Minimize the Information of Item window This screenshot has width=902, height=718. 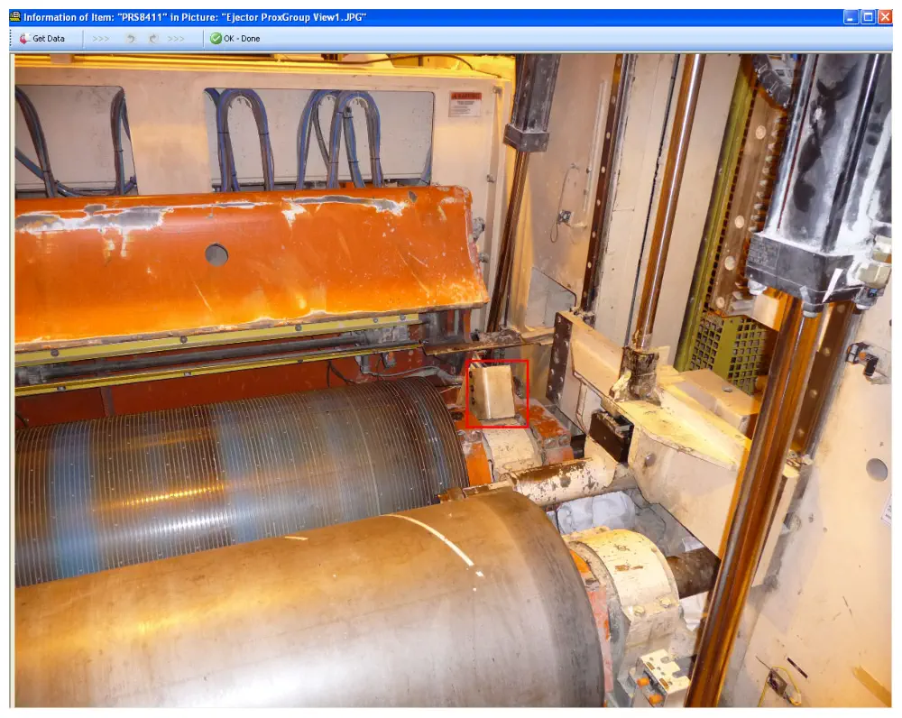pos(851,17)
